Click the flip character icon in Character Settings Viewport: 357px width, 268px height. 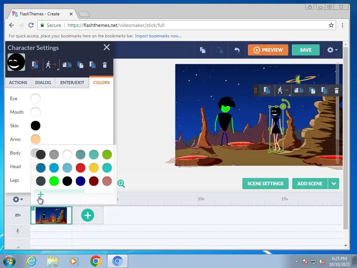tap(67, 65)
